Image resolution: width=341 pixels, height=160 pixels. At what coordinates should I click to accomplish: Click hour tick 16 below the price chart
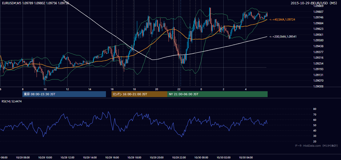tap(112, 89)
